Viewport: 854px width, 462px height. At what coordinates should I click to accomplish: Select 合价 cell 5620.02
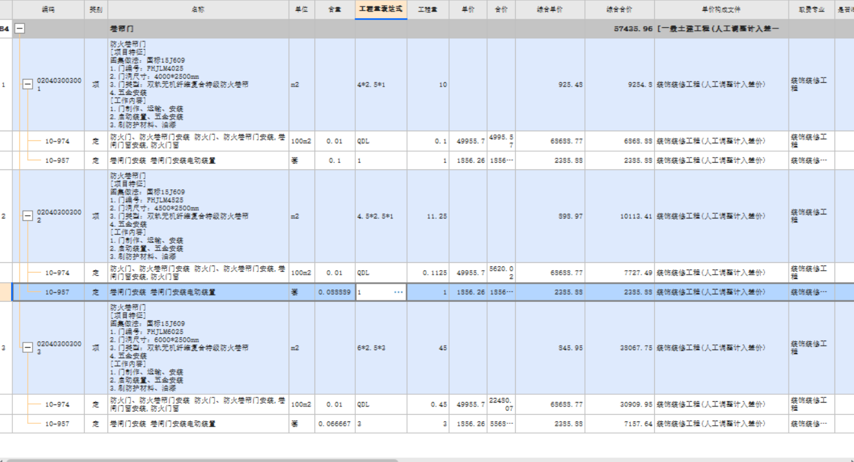click(501, 273)
